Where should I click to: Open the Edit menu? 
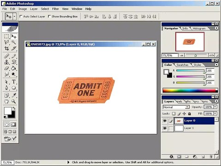coord(12,9)
